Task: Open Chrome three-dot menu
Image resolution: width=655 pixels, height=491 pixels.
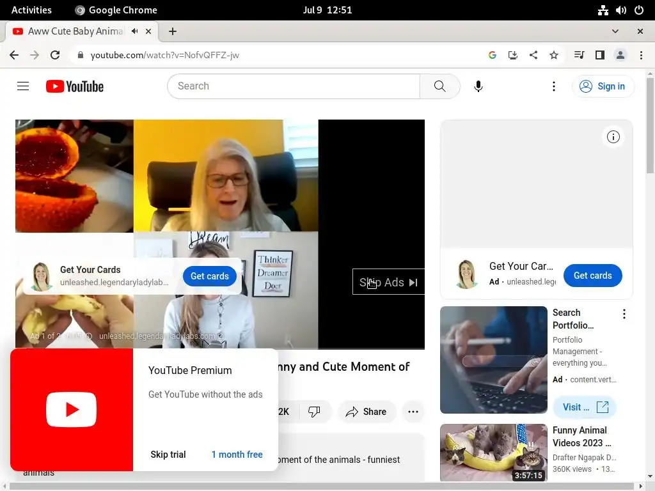Action: point(641,55)
